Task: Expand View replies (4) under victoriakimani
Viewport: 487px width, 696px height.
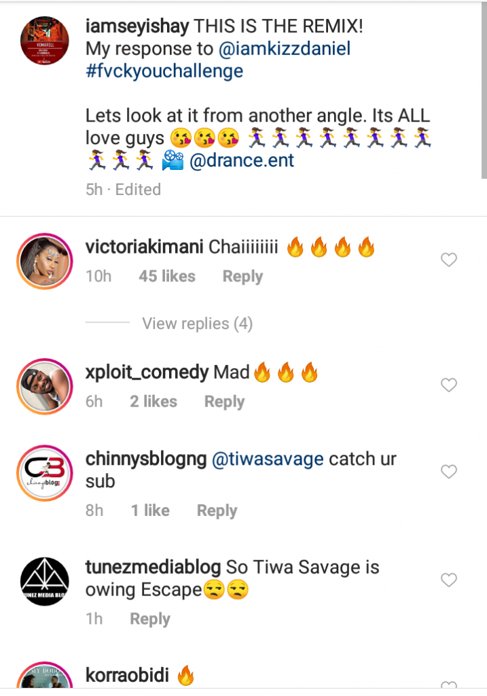Action: (197, 324)
